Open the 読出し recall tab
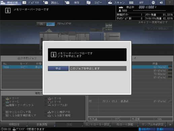 point(53,2)
